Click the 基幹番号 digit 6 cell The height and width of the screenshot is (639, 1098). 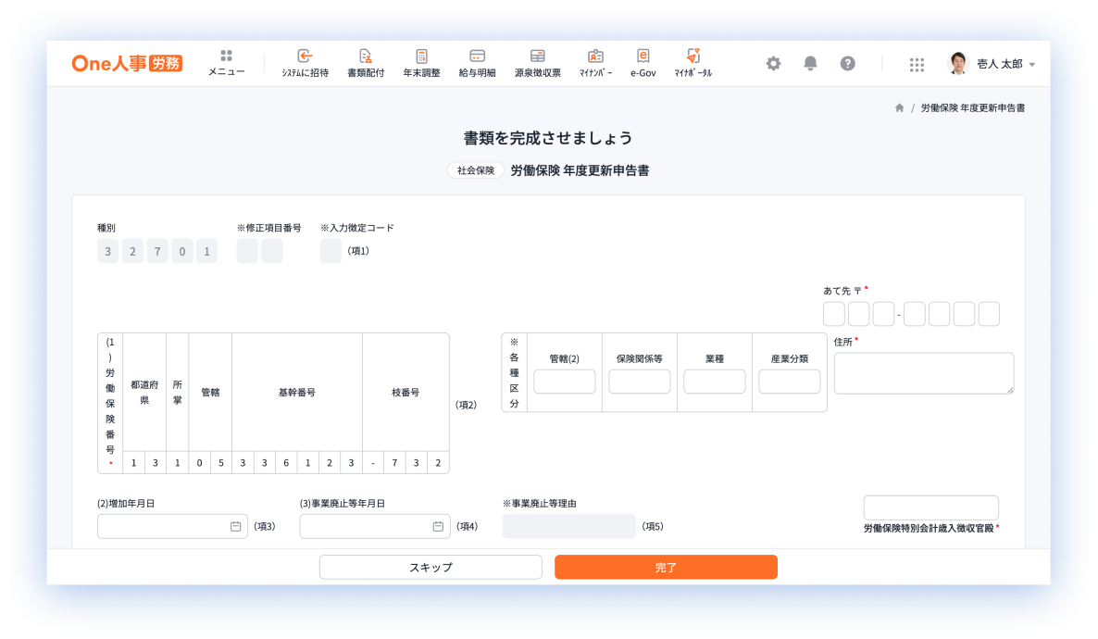[286, 462]
